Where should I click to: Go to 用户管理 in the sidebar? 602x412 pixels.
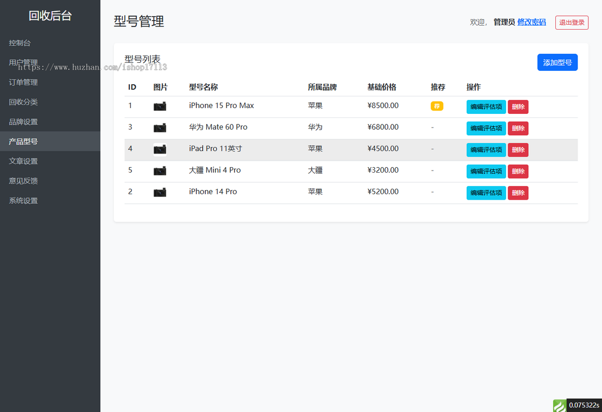(x=50, y=63)
